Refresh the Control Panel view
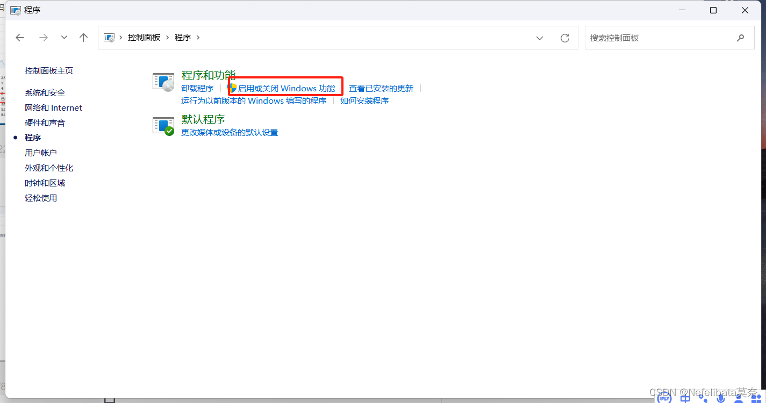766x403 pixels. pos(565,38)
